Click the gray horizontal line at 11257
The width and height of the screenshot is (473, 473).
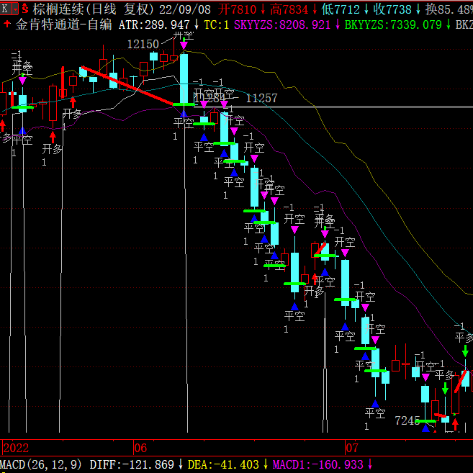point(333,107)
